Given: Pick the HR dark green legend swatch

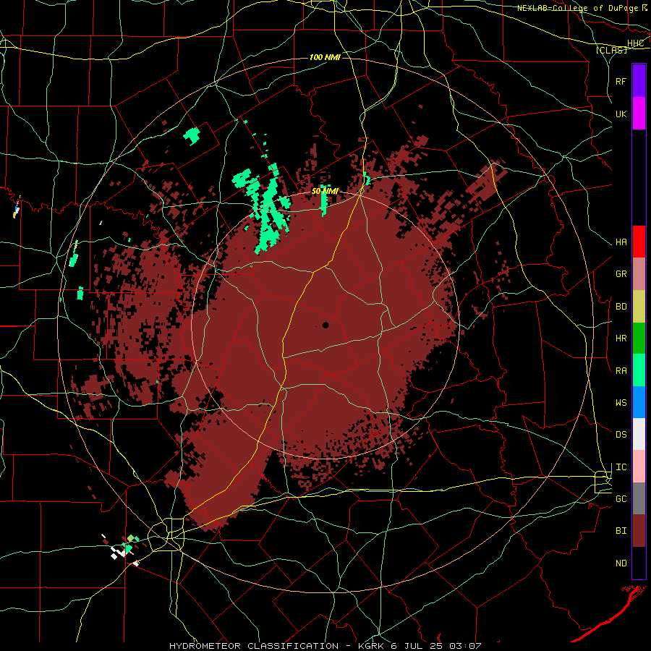Looking at the screenshot, I should (639, 339).
